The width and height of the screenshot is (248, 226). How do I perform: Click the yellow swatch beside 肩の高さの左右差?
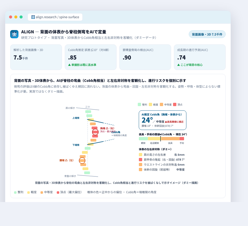[x=141, y=155]
